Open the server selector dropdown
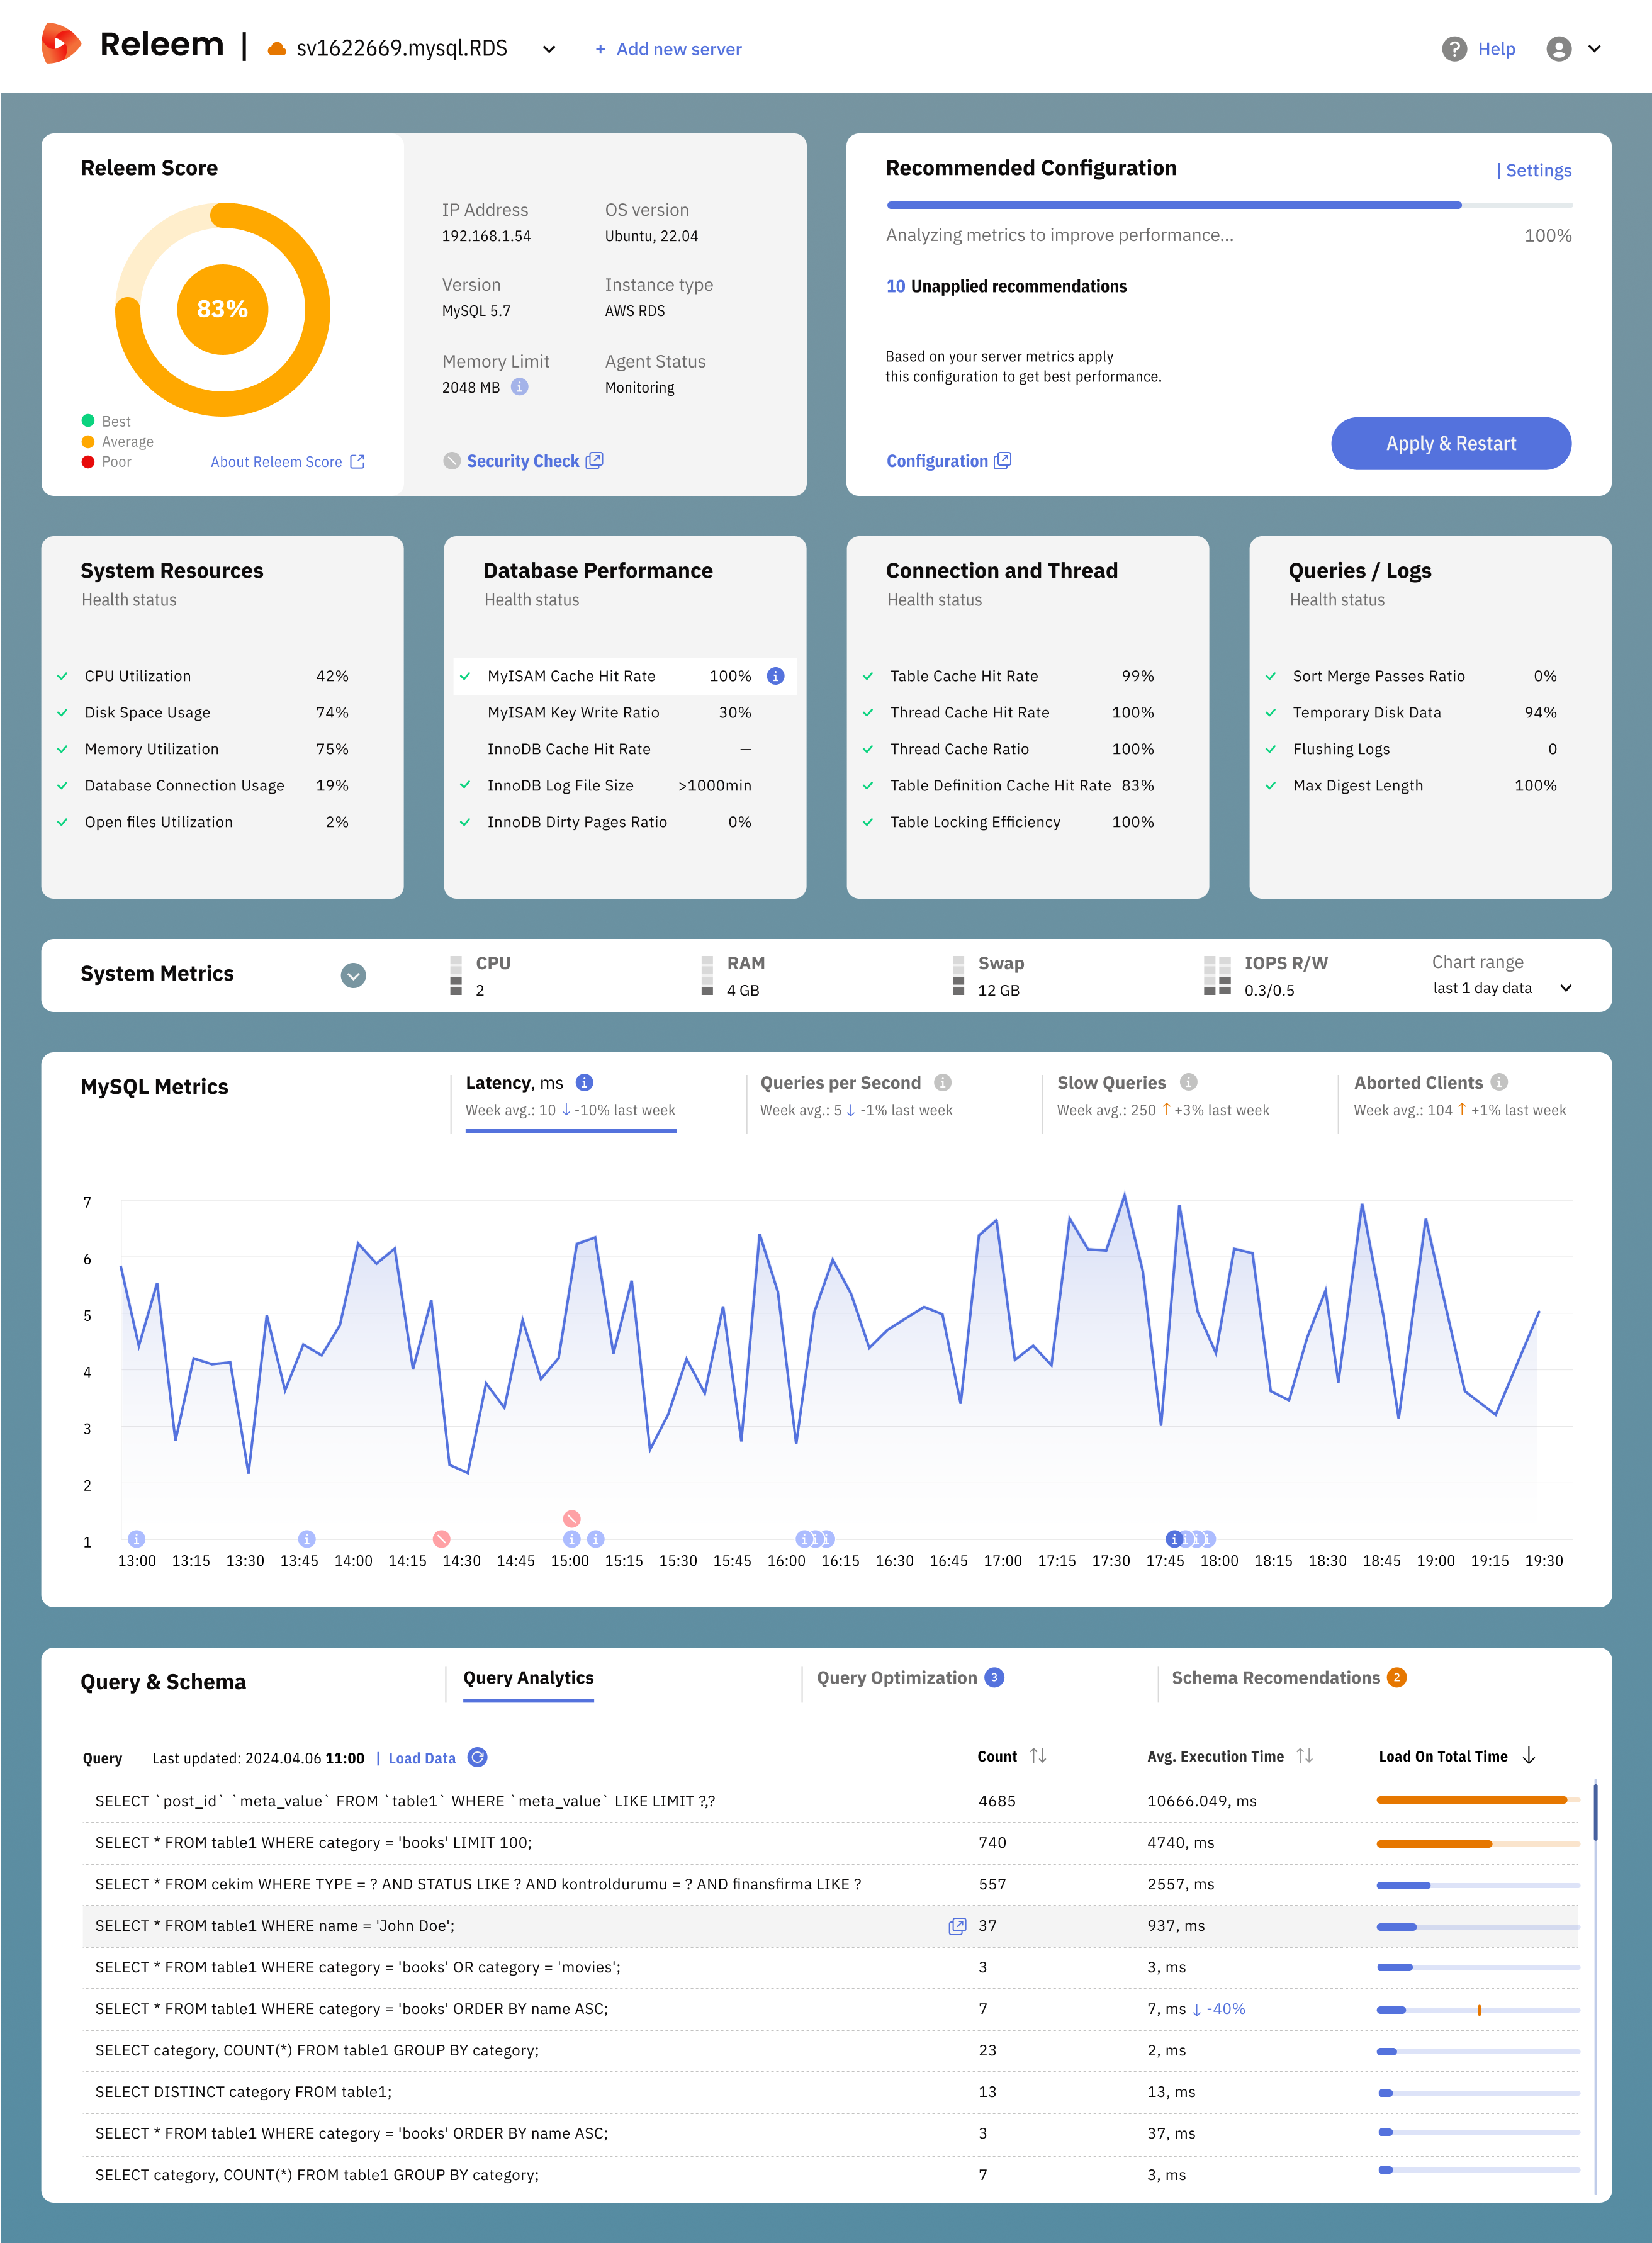 (548, 49)
